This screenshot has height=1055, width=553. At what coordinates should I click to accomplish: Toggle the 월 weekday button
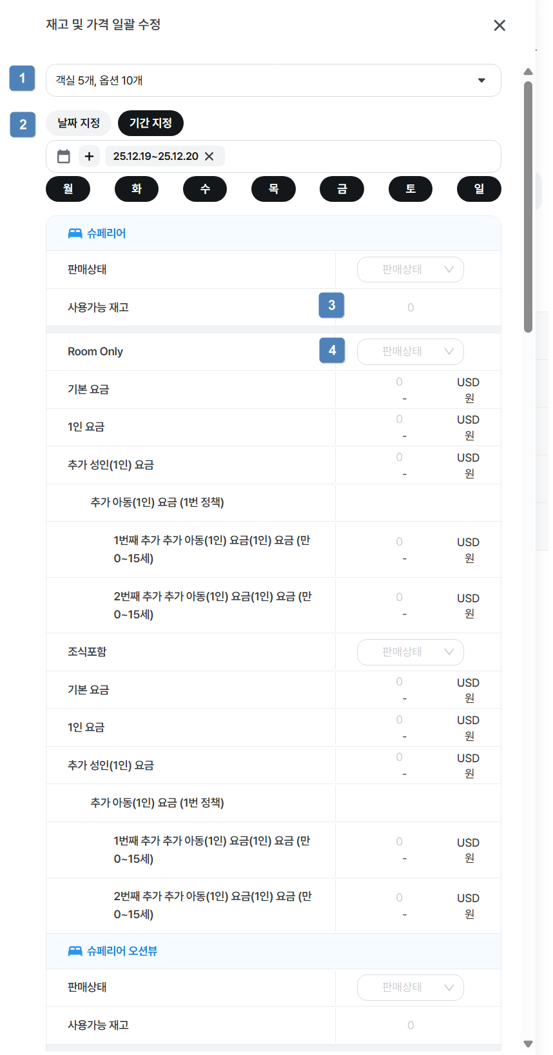point(68,189)
